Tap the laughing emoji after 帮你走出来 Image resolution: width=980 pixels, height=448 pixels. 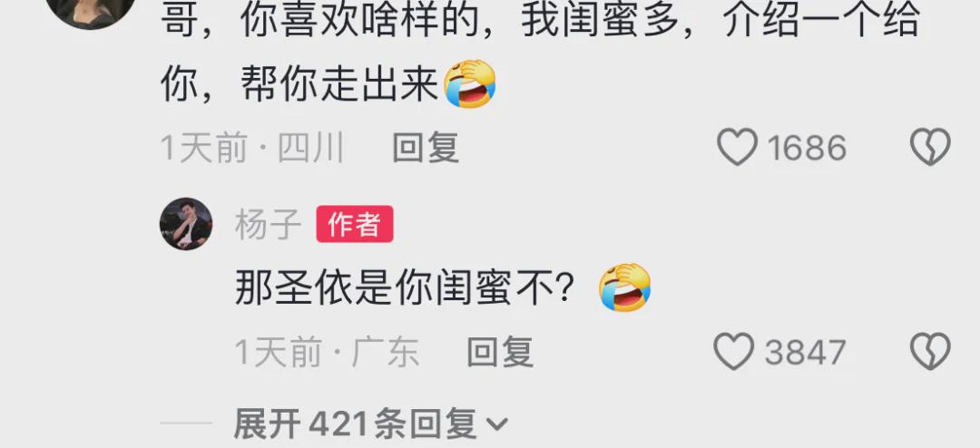click(469, 83)
